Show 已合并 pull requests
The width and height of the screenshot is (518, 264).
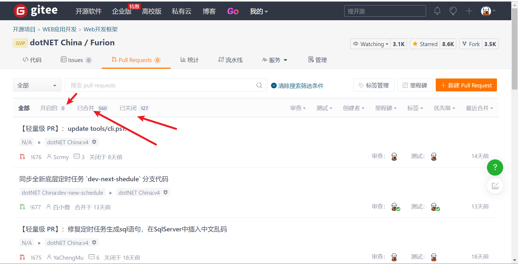click(92, 108)
